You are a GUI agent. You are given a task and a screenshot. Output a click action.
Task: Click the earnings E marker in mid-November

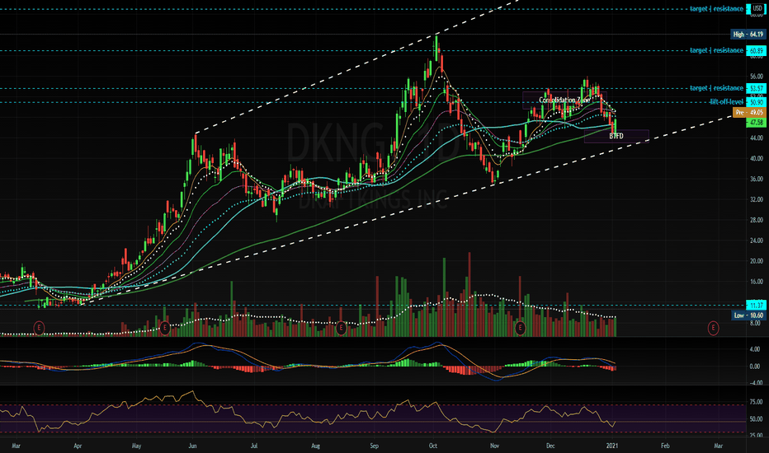521,328
